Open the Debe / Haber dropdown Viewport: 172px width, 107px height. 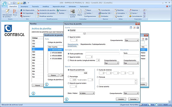87,93
